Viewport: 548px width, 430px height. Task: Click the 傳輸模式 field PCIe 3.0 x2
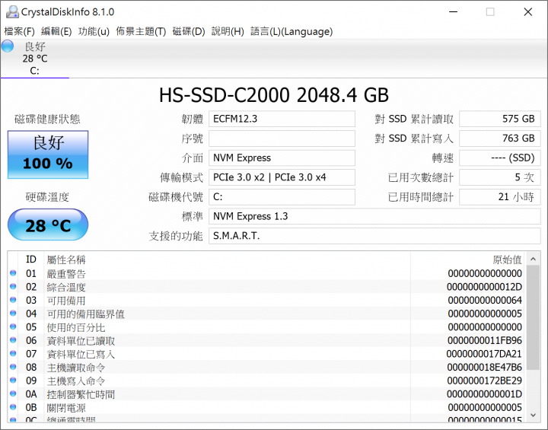pyautogui.click(x=282, y=177)
